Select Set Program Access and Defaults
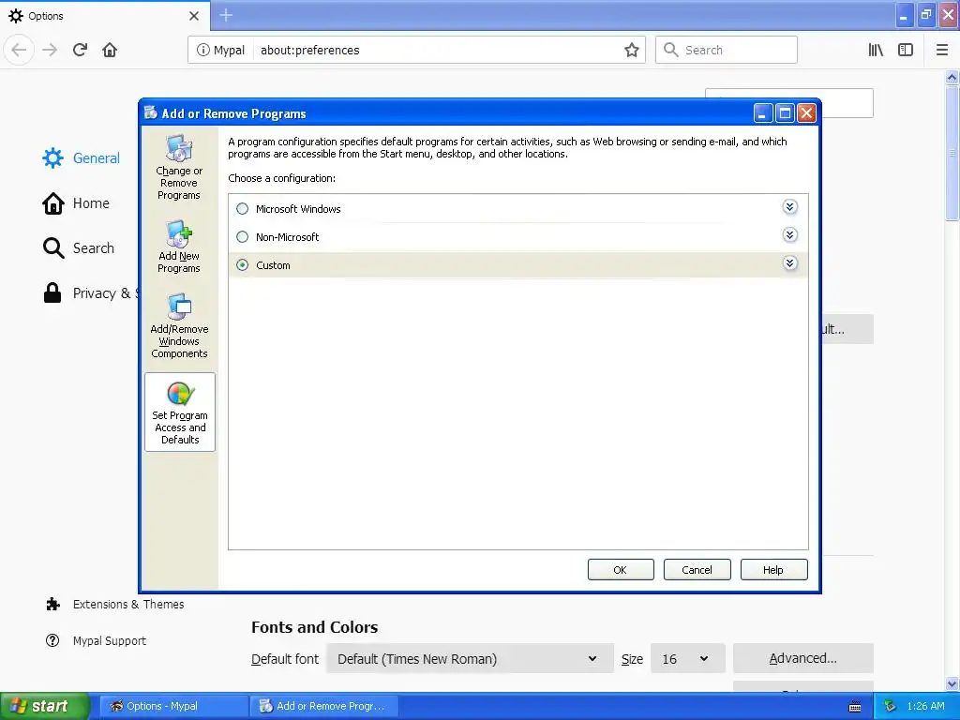This screenshot has width=960, height=720. (180, 412)
